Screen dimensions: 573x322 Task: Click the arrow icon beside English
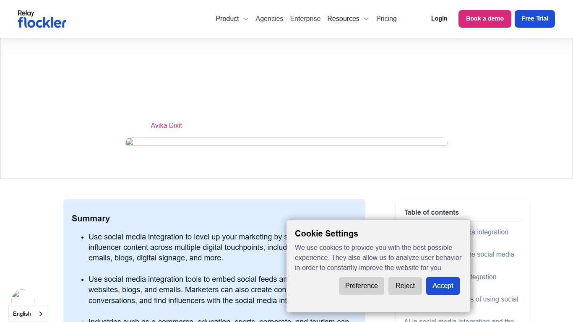41,314
